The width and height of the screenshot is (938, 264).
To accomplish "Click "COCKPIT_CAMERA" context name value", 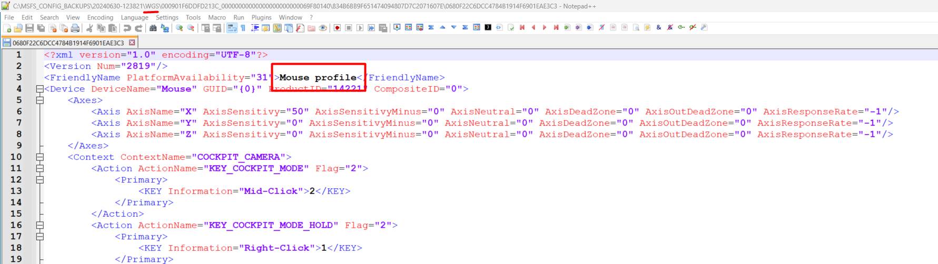I will click(238, 157).
